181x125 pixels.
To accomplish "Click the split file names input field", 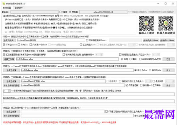I will pyautogui.click(x=89, y=102).
